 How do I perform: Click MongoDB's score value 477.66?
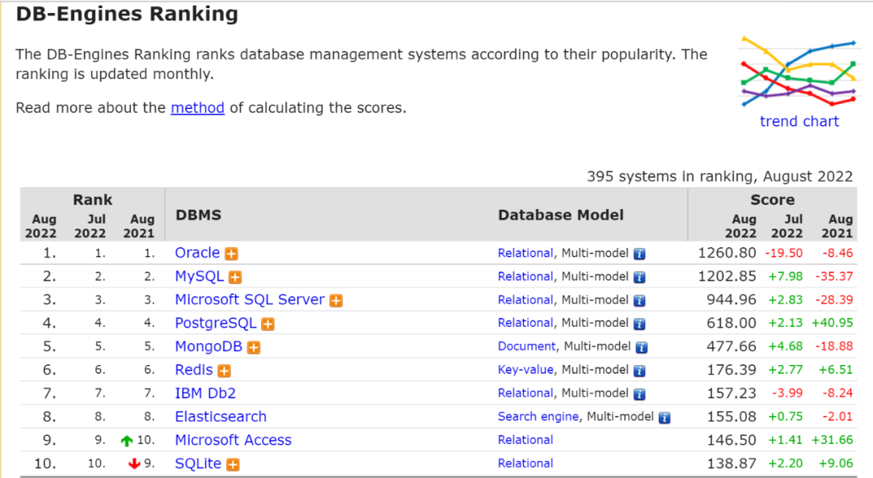tap(732, 346)
